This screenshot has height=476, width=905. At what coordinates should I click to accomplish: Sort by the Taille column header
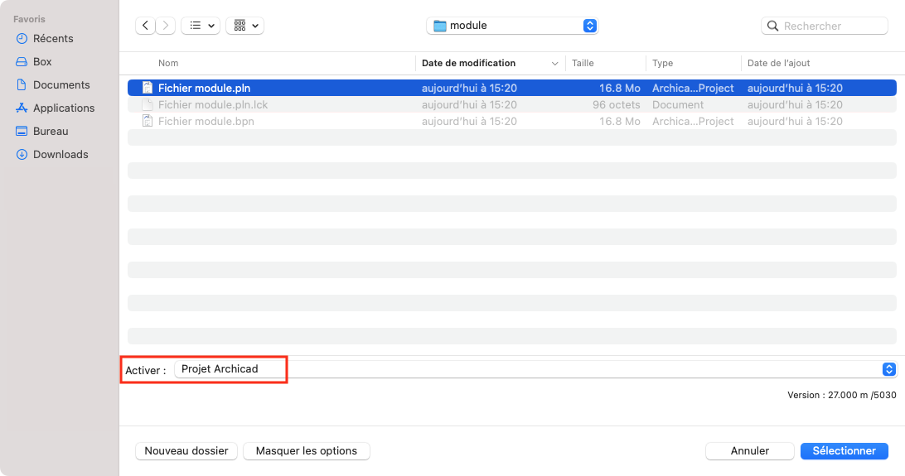(583, 63)
